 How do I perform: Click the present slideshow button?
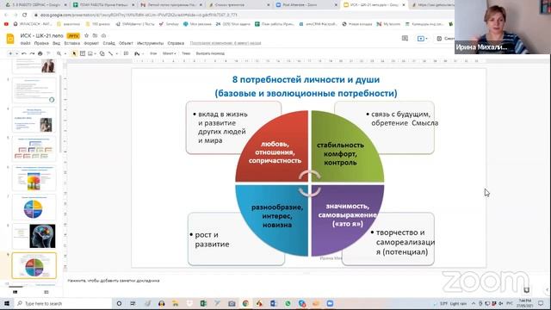[421, 38]
